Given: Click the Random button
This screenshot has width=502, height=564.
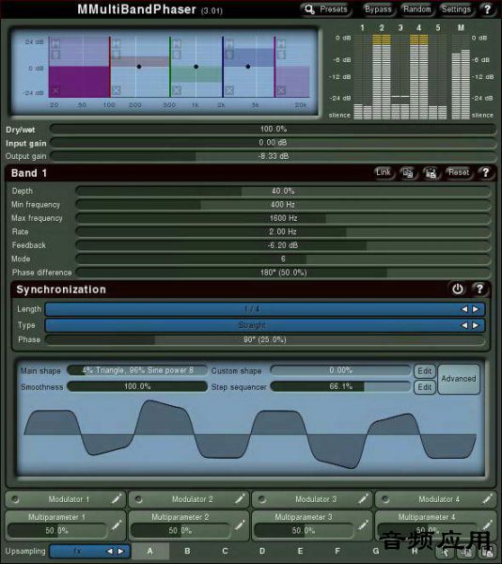Looking at the screenshot, I should point(416,9).
